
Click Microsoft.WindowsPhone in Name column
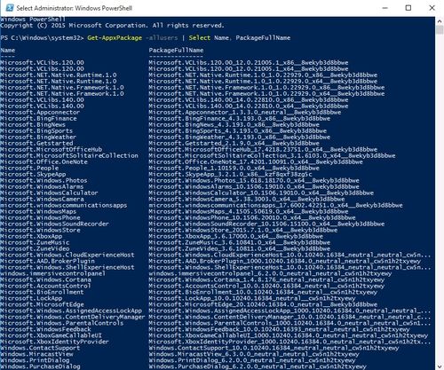40,218
